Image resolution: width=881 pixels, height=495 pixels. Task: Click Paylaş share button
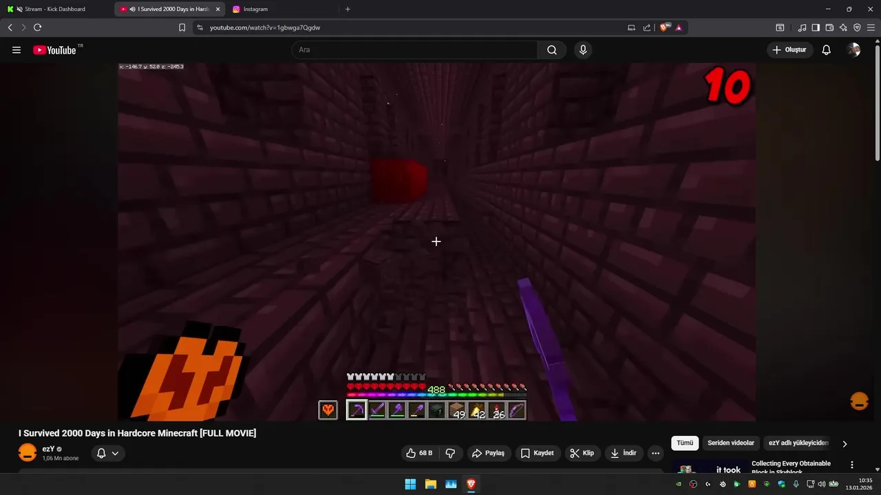488,453
